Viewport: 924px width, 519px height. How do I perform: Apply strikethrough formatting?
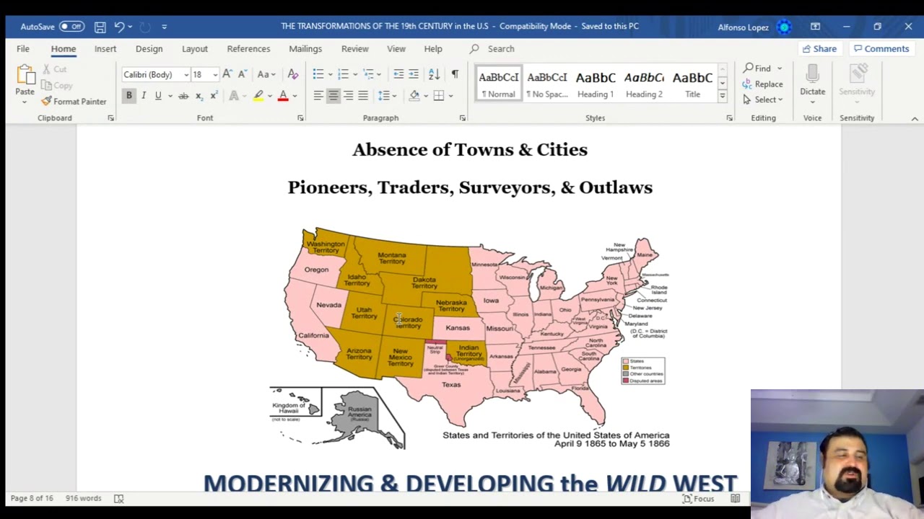tap(183, 96)
